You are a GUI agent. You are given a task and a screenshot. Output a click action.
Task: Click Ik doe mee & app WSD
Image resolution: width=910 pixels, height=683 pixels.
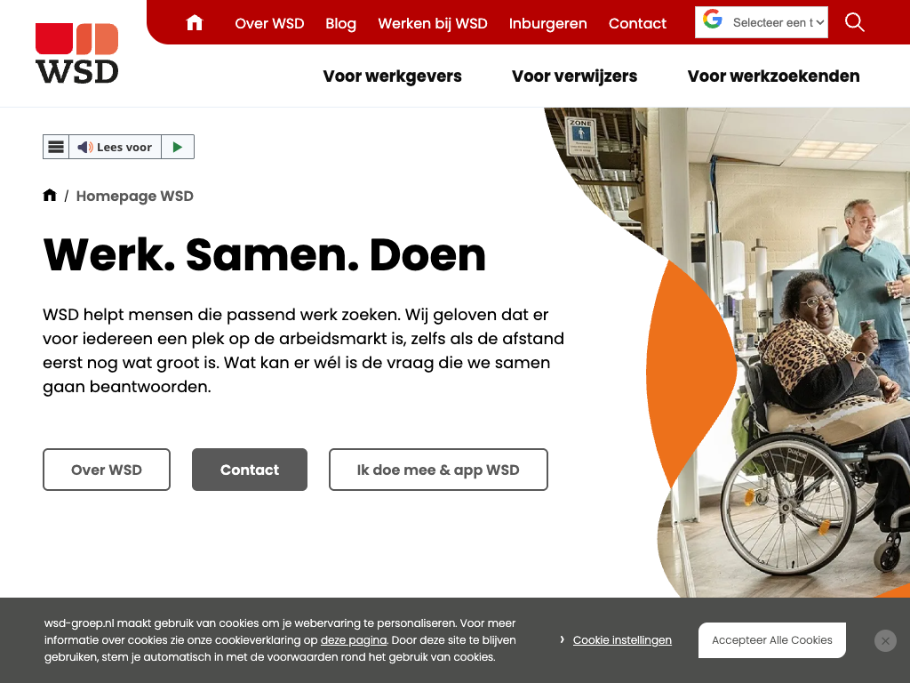pos(438,470)
